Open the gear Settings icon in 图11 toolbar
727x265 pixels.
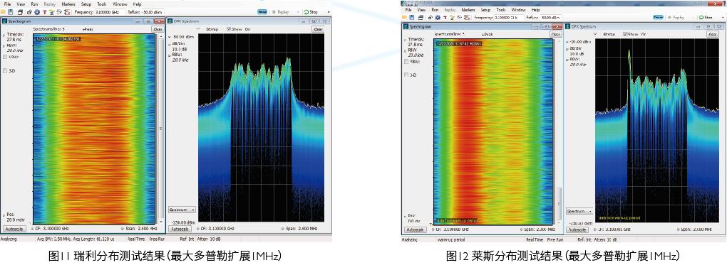tap(37, 11)
